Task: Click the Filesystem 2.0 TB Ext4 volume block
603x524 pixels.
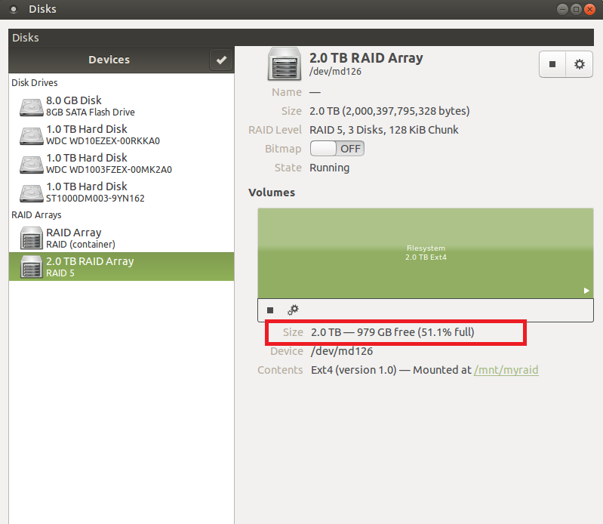Action: 426,253
